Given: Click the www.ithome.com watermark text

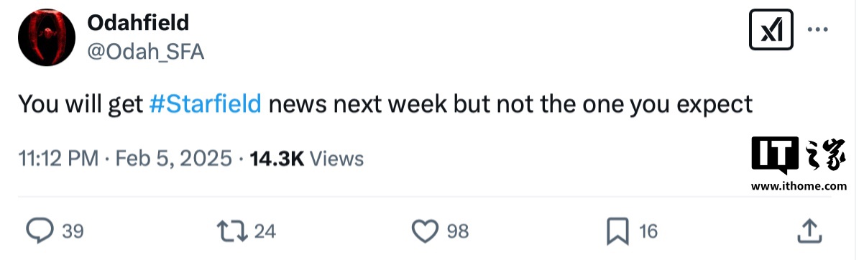Looking at the screenshot, I should point(799,185).
